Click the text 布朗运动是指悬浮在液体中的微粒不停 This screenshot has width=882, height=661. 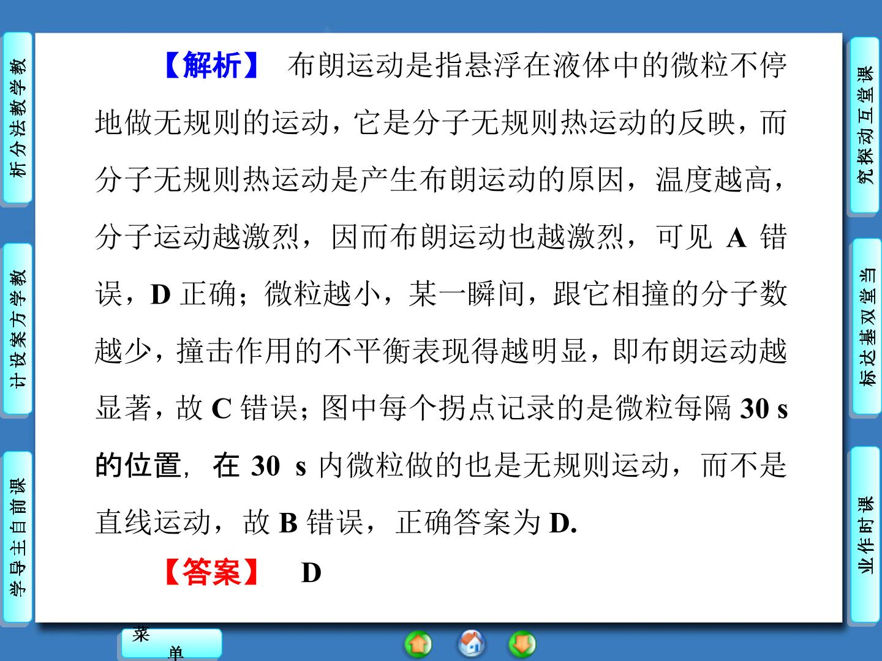(537, 65)
